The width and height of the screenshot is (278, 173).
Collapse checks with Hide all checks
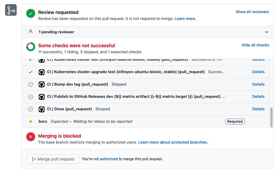[255, 45]
